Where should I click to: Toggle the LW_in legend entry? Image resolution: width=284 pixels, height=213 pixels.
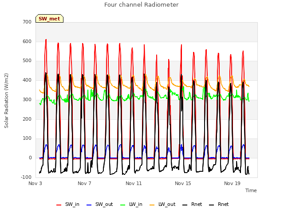[x=131, y=205]
